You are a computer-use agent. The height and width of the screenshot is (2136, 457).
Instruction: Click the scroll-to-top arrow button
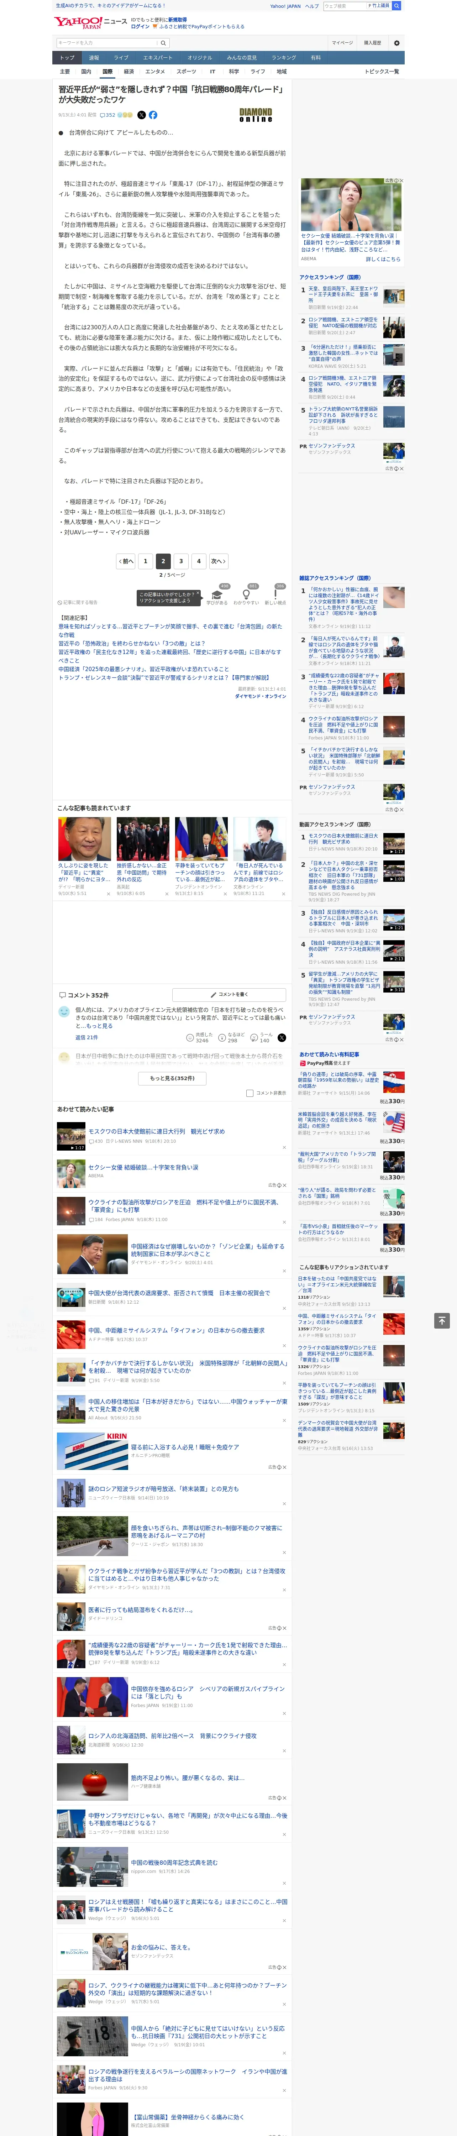(x=442, y=1320)
